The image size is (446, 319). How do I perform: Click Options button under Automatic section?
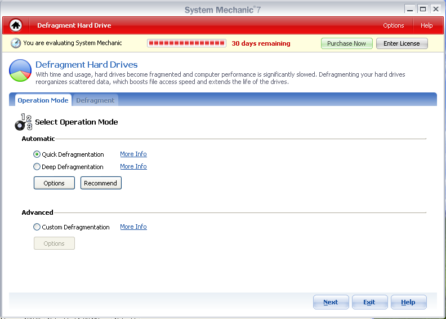pyautogui.click(x=54, y=183)
